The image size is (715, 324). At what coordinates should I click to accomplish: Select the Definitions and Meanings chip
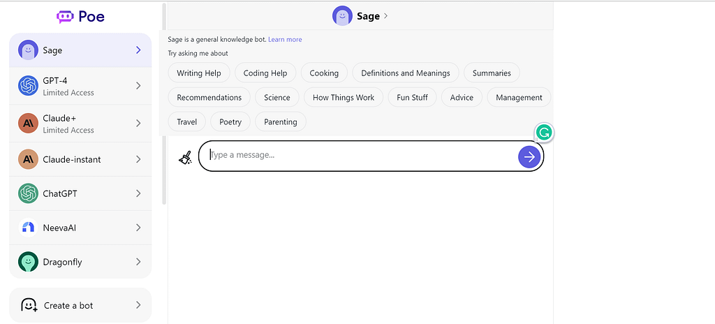406,73
